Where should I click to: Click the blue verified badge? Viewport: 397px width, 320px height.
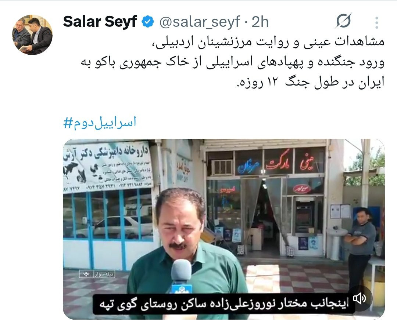[x=148, y=22]
